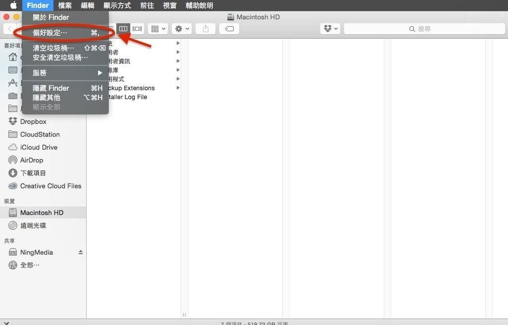The height and width of the screenshot is (325, 508).
Task: Expand the 用者資訊 folder row arrow
Action: tap(178, 61)
